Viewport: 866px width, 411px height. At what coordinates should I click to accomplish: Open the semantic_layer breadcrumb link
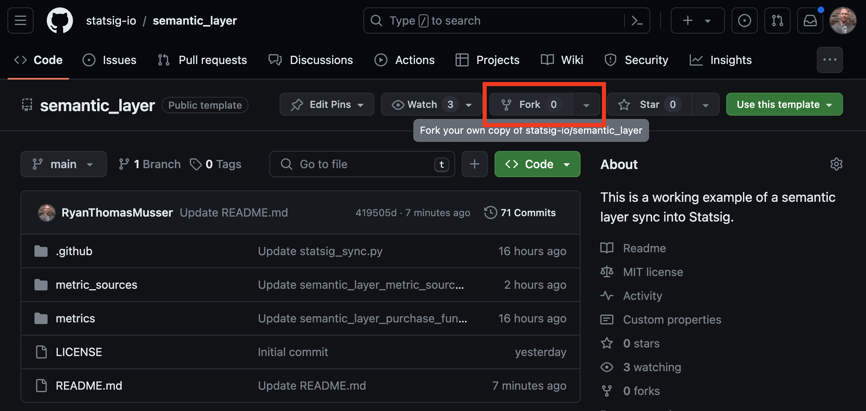tap(195, 21)
